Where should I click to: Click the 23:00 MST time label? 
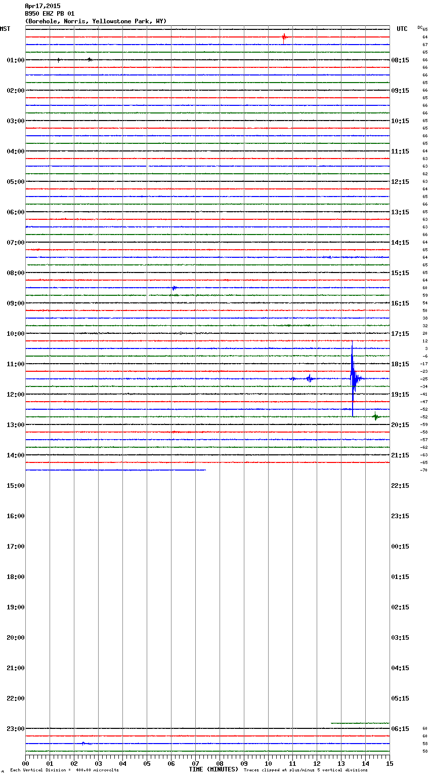(16, 729)
